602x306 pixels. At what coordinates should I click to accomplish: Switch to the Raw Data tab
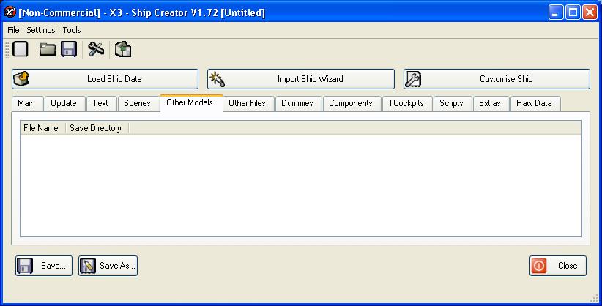tap(535, 103)
